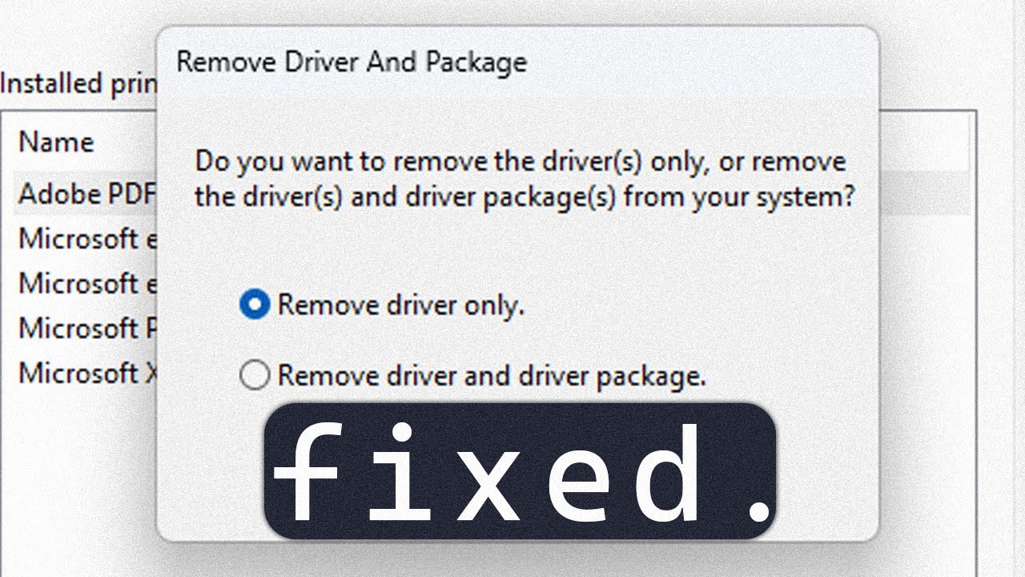
Task: Choose the unselected "Remove driver and driver package." radio circle
Action: coord(255,375)
